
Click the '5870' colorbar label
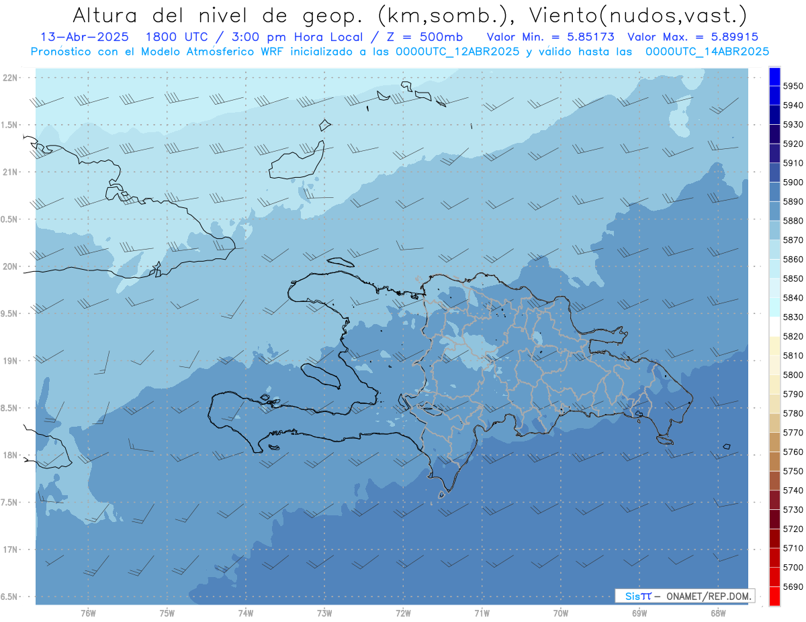click(x=793, y=240)
